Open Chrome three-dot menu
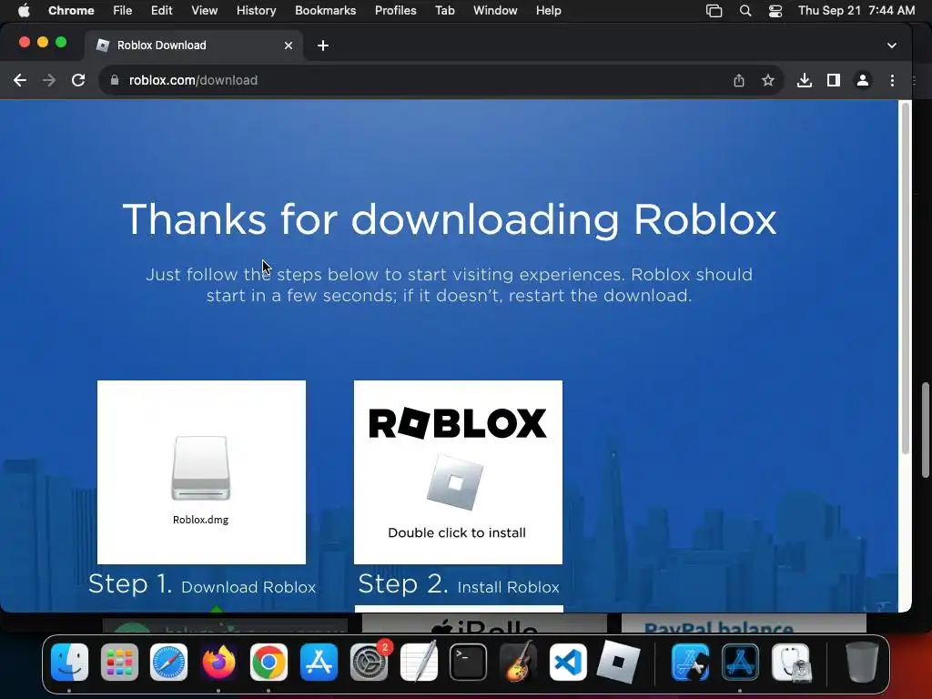Image resolution: width=932 pixels, height=699 pixels. (x=892, y=80)
